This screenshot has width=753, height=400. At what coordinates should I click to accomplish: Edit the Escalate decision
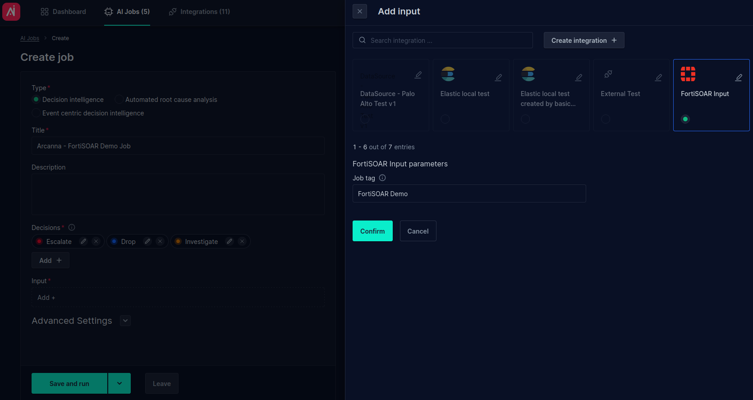click(x=83, y=241)
